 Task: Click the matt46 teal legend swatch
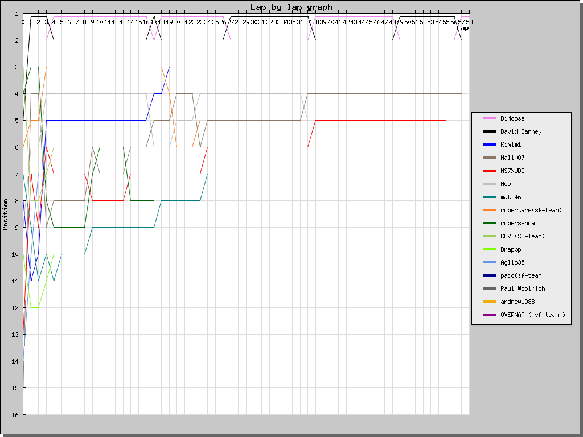point(489,197)
